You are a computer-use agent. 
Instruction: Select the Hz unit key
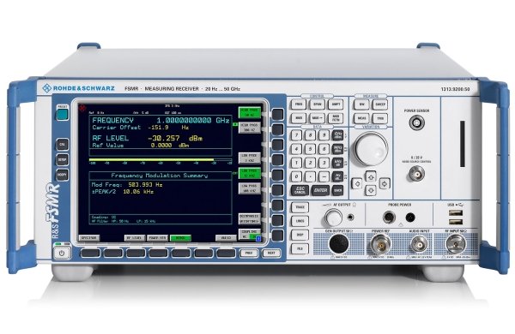(x=338, y=176)
